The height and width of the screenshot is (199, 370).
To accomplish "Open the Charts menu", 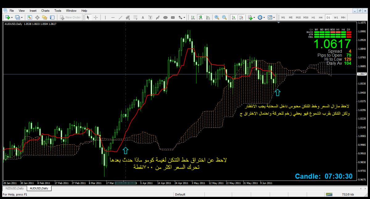I will 45,11.
